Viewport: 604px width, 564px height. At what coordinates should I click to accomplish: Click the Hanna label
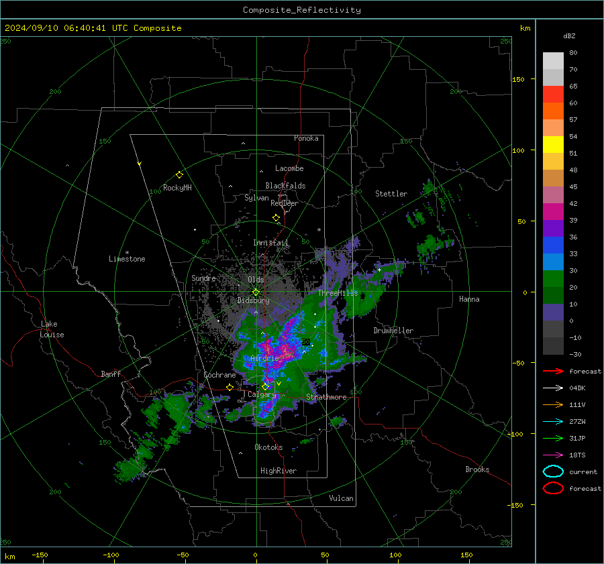click(x=469, y=299)
